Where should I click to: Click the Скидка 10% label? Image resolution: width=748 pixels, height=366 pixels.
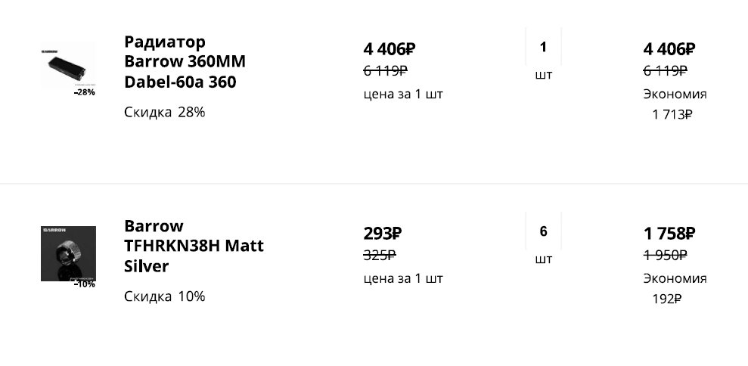[164, 296]
